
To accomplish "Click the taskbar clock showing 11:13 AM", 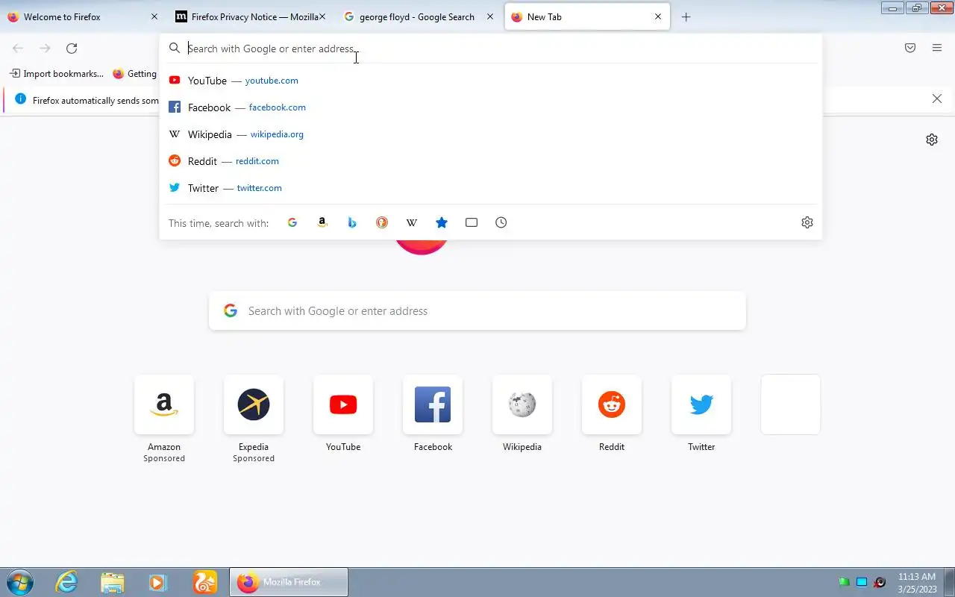I will (x=917, y=583).
